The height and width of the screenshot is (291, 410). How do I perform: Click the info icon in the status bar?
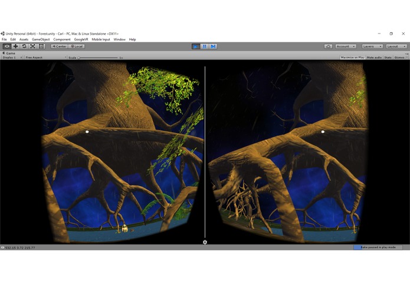2,247
